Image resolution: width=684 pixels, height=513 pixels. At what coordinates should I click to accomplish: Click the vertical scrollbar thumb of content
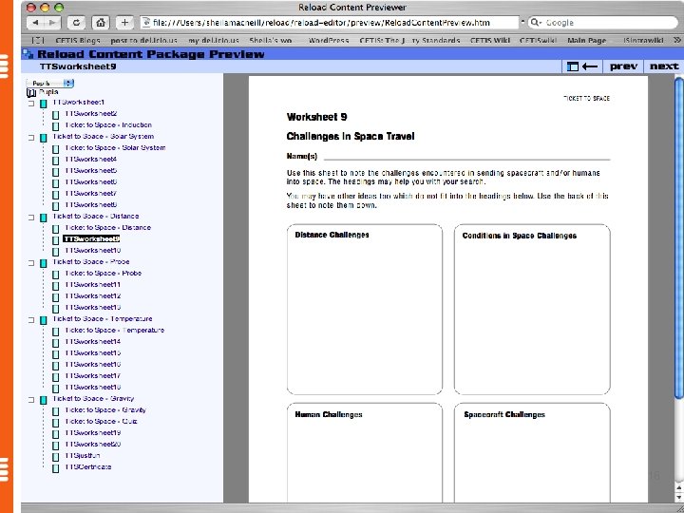click(x=678, y=237)
